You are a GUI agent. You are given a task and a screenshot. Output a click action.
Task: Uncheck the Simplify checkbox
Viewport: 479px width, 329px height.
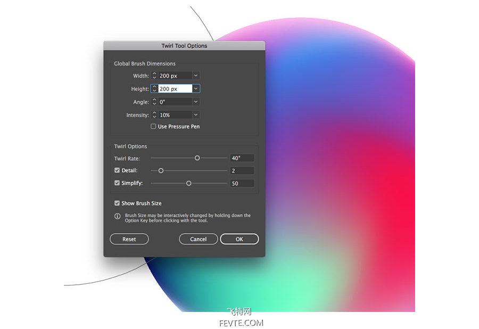pyautogui.click(x=117, y=183)
